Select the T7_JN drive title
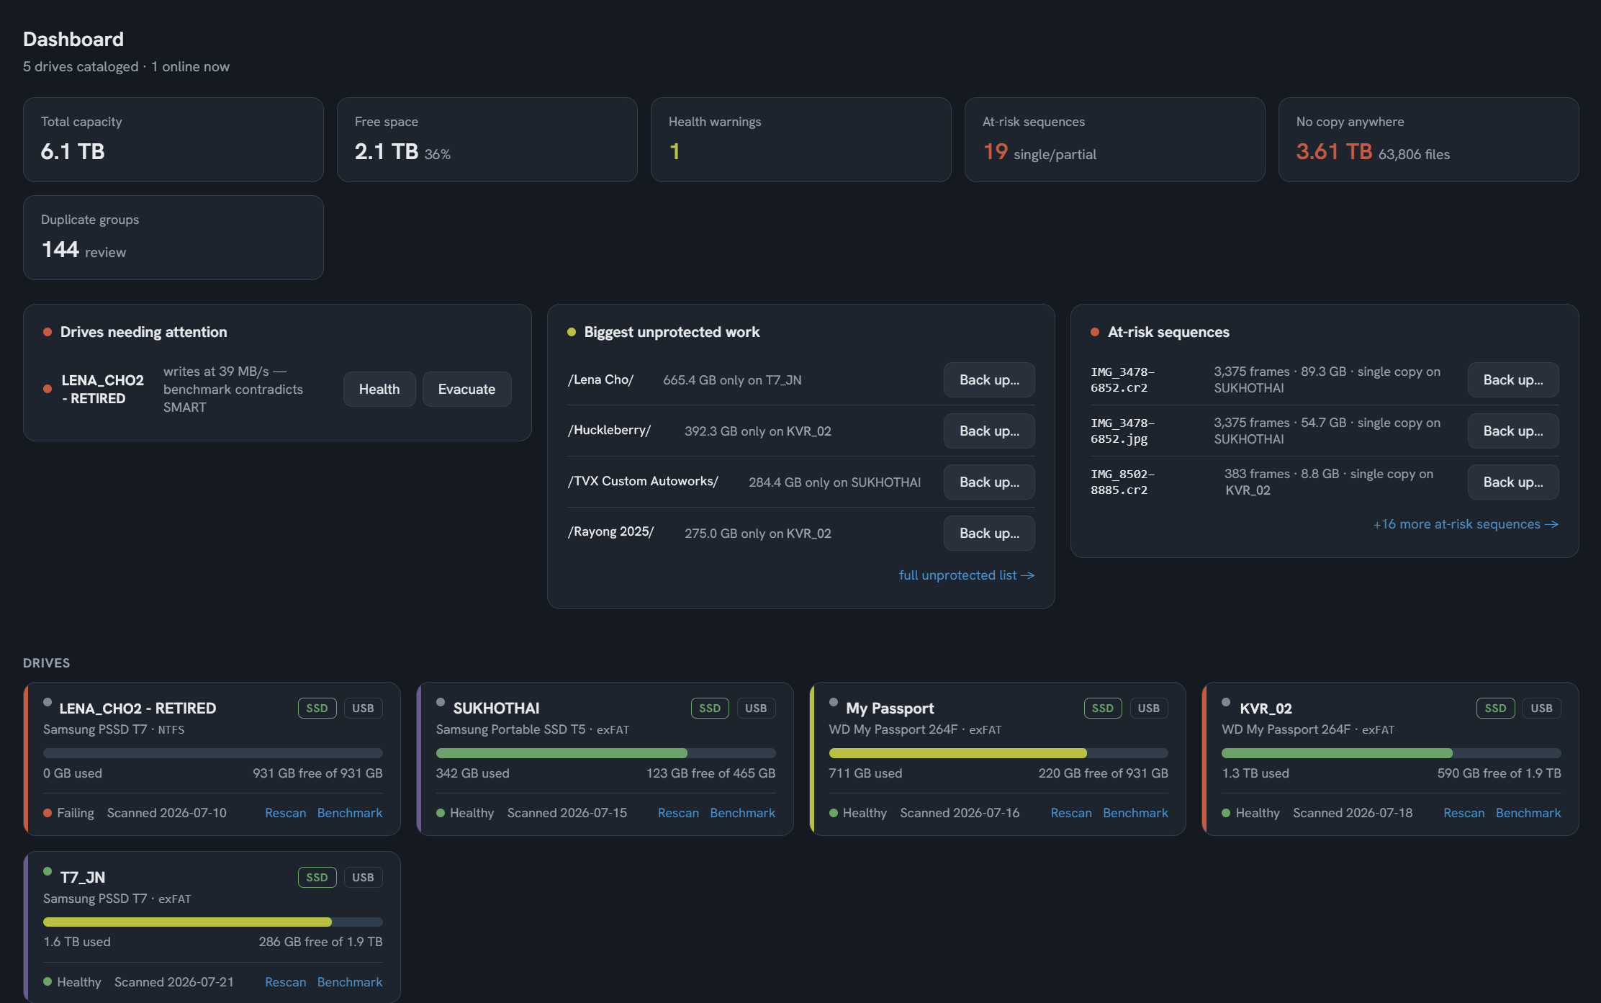1601x1003 pixels. pyautogui.click(x=83, y=877)
